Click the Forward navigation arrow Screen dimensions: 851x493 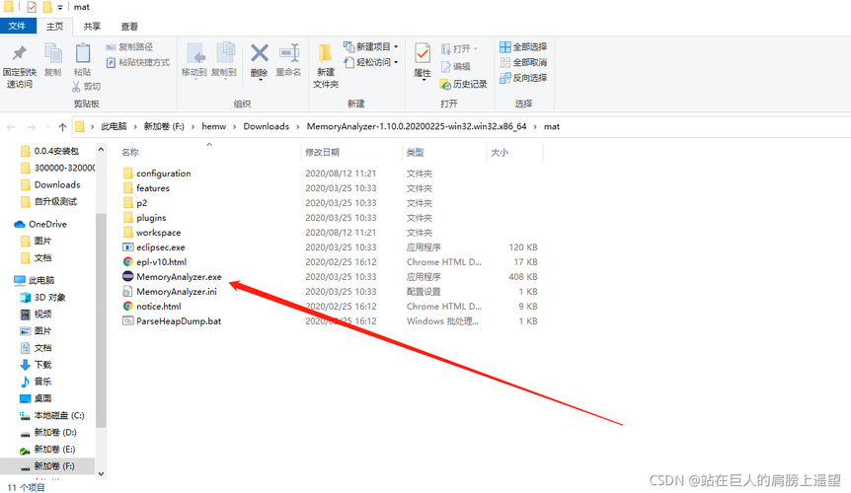[x=32, y=127]
